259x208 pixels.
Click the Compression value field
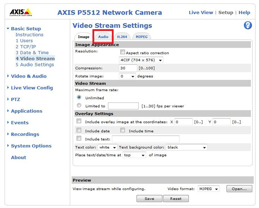[x=128, y=68]
